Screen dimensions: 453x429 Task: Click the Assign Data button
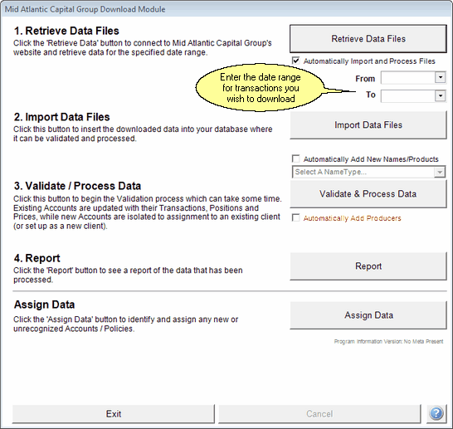click(x=368, y=315)
